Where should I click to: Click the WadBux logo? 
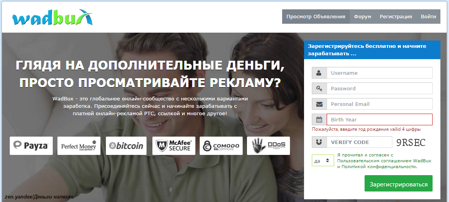[52, 17]
